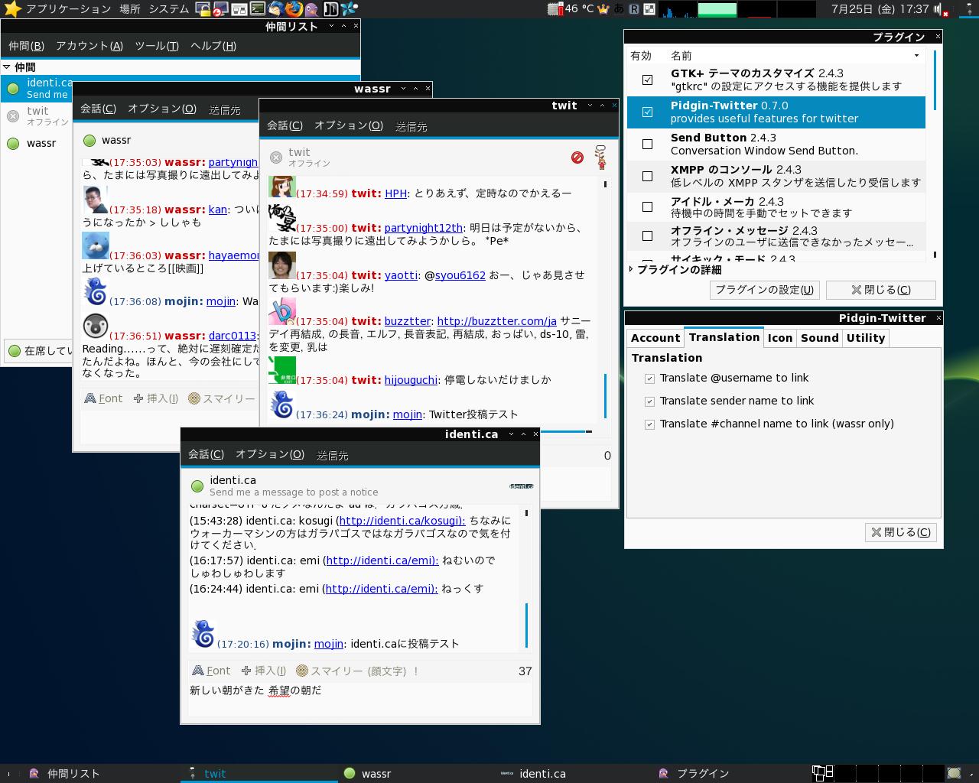Launch Thunderbird mail from the top panel
The image size is (979, 783).
[276, 9]
